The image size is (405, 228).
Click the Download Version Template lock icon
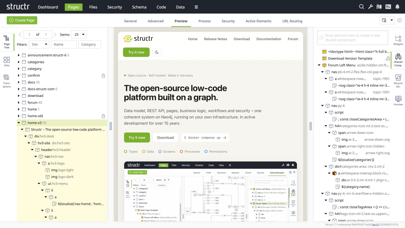click(x=388, y=59)
